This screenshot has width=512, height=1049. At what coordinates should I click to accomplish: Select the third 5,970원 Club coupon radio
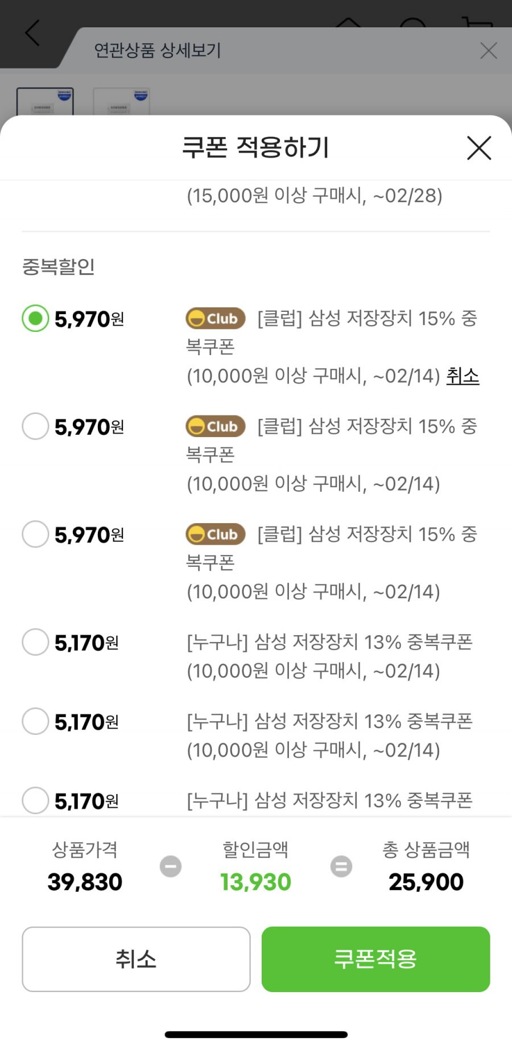point(35,534)
